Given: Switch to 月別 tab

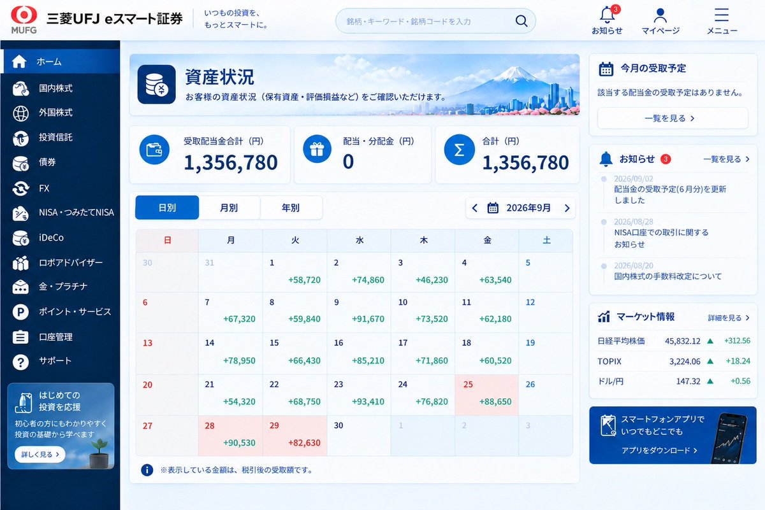Looking at the screenshot, I should pos(229,208).
